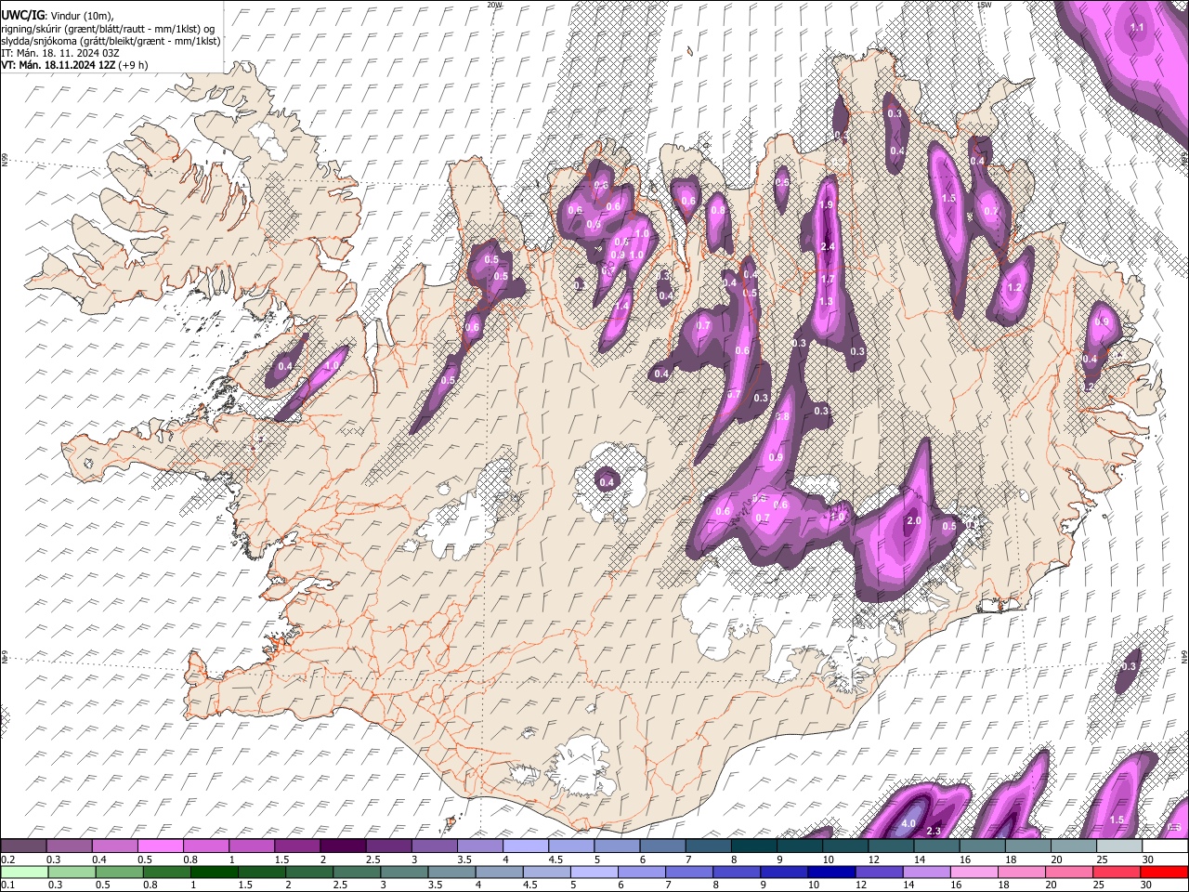The image size is (1189, 892).
Task: Click the light lavender 4 swatch, top legend row
Action: pos(526,846)
